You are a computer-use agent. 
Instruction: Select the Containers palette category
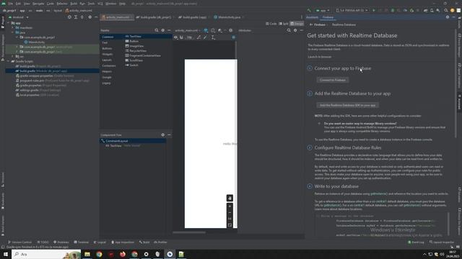pos(109,65)
